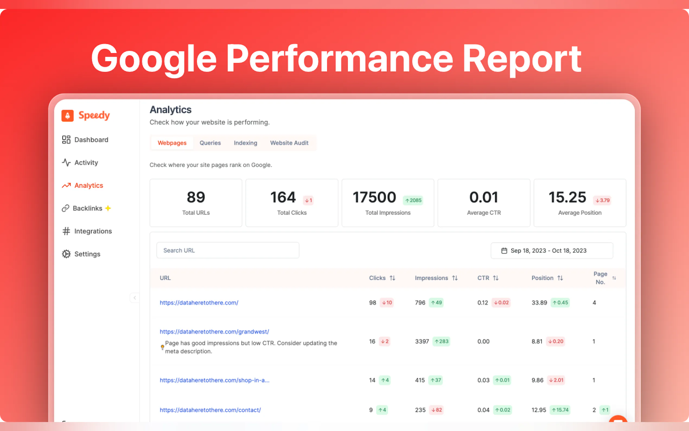Open the Website Audit tab
689x431 pixels.
(x=289, y=143)
